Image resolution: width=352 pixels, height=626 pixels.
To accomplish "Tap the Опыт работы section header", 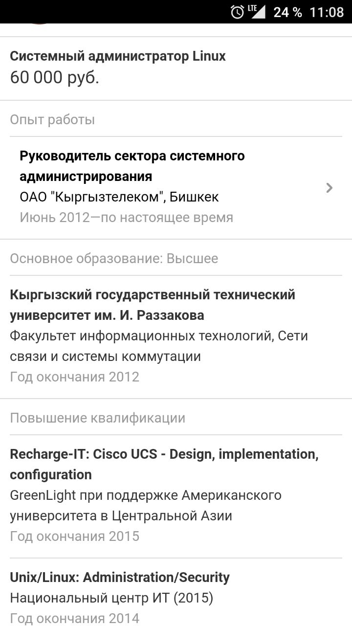I will click(52, 120).
